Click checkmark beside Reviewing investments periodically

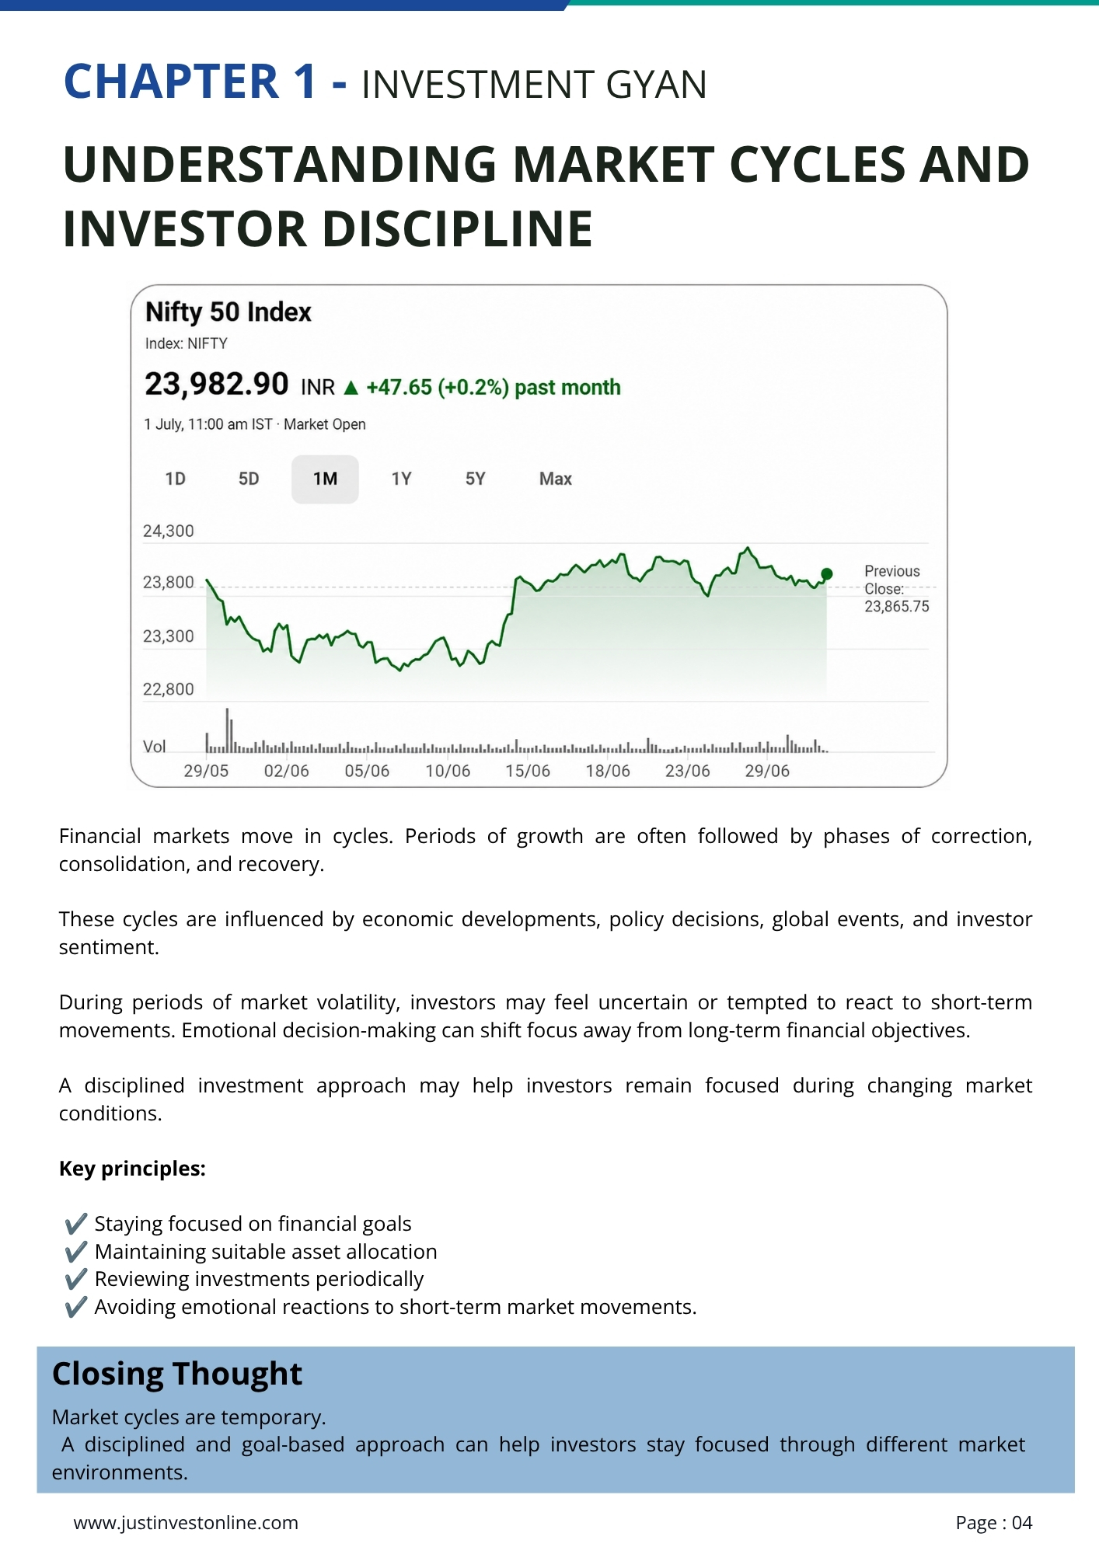coord(75,1279)
